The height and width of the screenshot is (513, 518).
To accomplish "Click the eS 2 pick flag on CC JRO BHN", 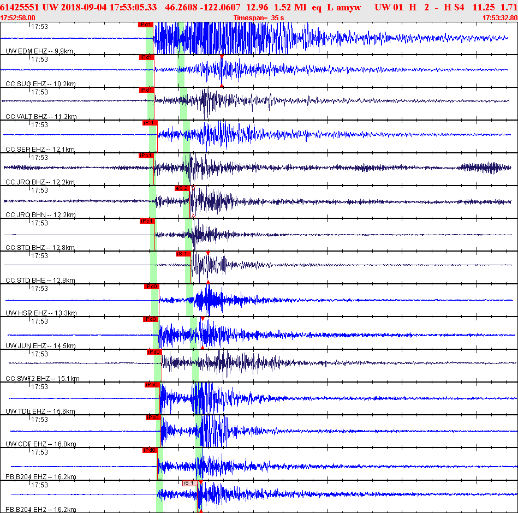I will coord(182,188).
